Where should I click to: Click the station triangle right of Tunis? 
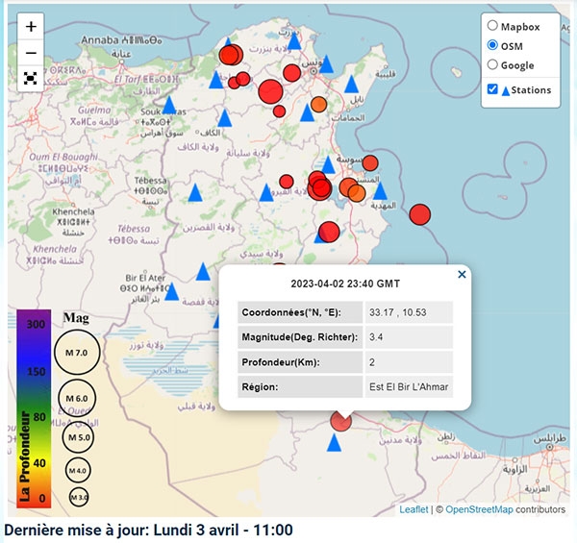click(326, 64)
